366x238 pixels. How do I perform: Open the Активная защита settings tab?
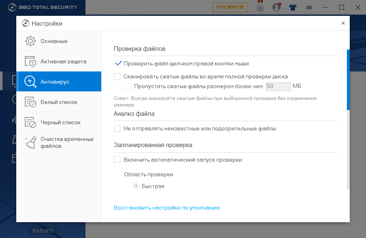[59, 61]
